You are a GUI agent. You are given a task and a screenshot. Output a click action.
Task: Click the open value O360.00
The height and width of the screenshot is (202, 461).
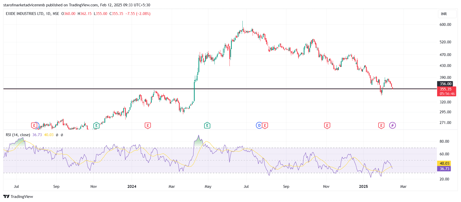point(68,14)
